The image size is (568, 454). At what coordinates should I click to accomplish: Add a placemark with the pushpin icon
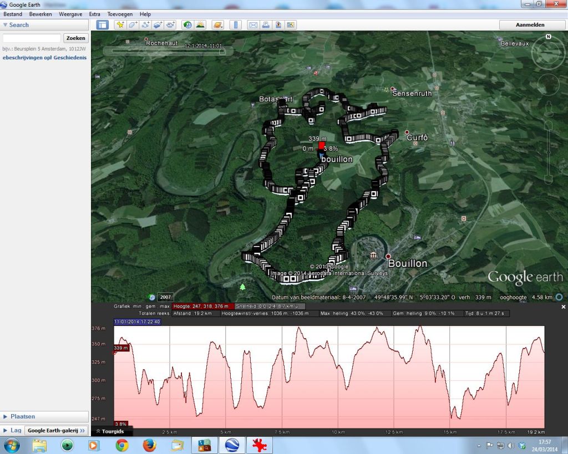(120, 25)
